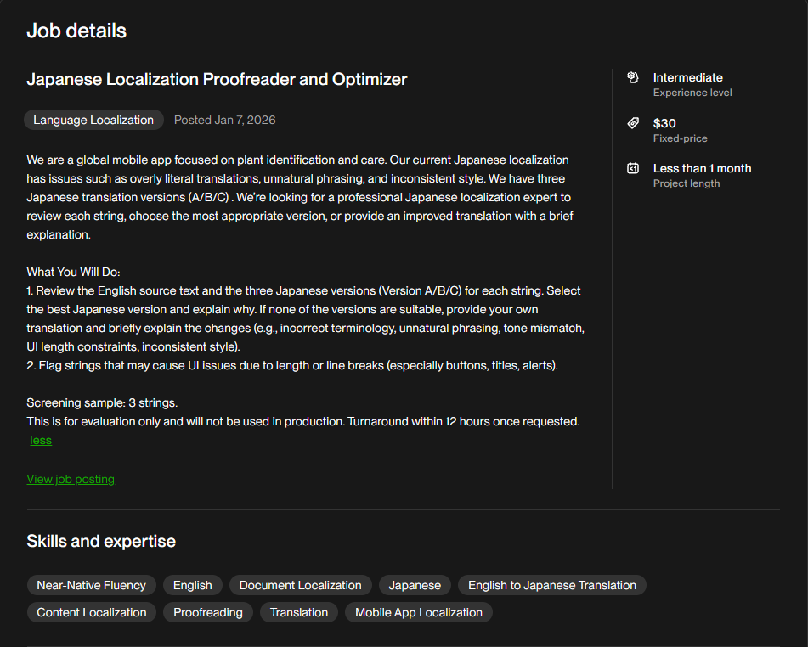
Task: Click English to Japanese Translation tag
Action: (552, 585)
